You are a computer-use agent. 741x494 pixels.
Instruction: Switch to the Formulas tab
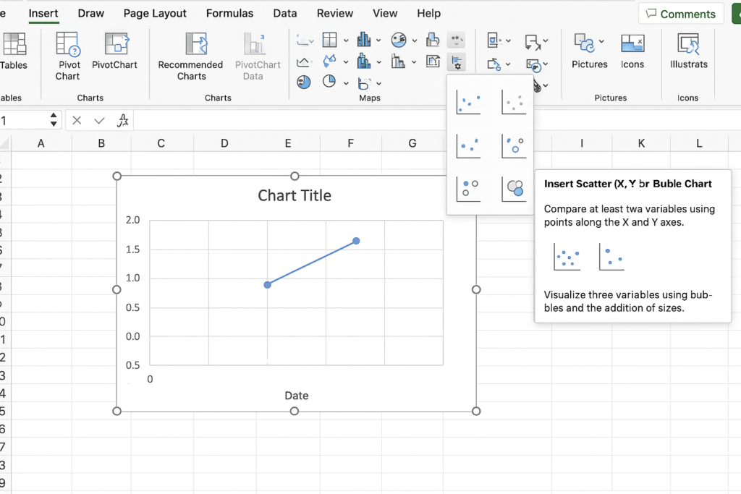tap(229, 13)
